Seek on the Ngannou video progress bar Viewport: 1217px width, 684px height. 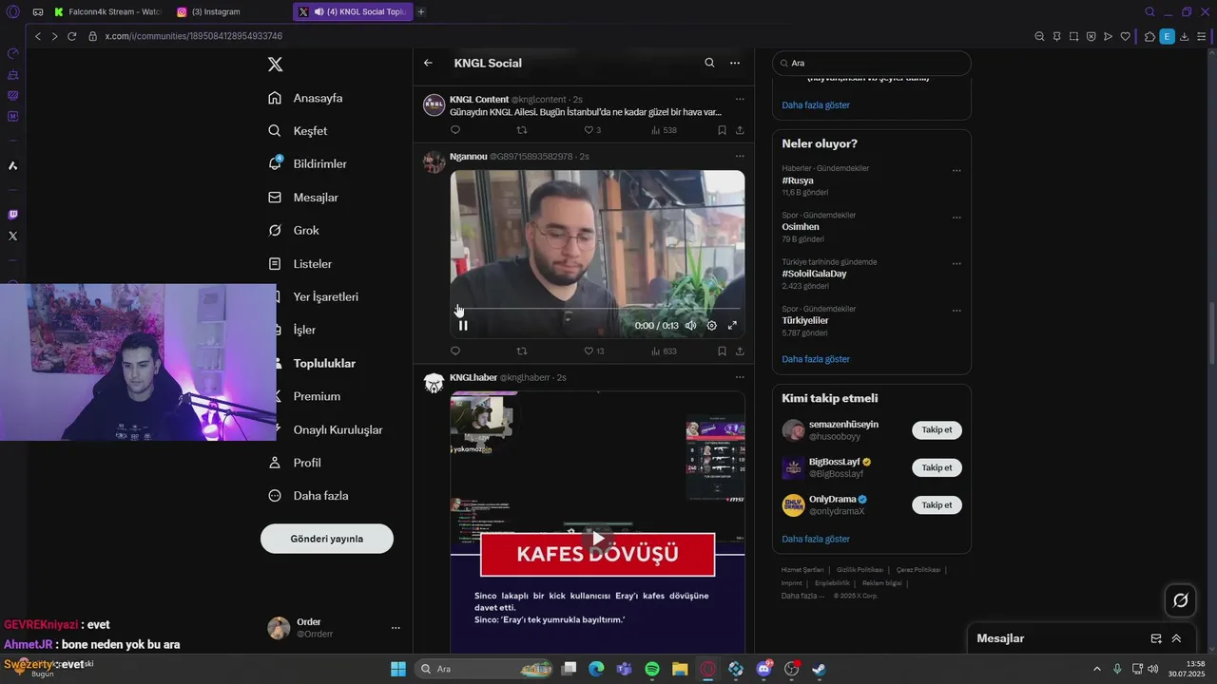[x=597, y=309]
